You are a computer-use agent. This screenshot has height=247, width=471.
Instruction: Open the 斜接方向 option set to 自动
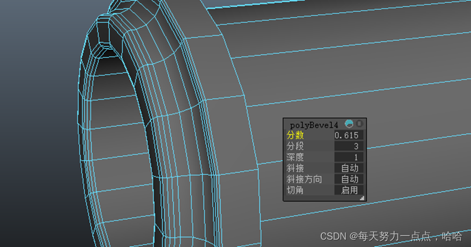click(349, 179)
